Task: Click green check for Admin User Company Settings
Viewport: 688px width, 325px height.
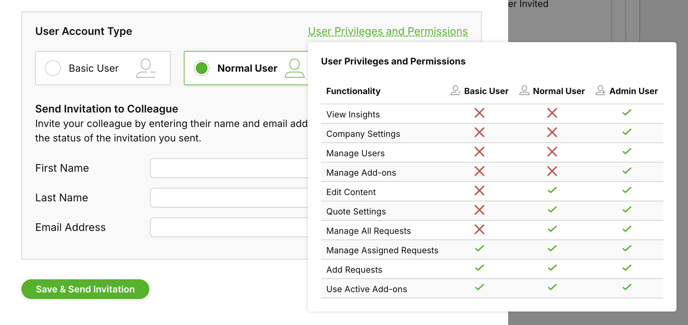Action: pos(627,132)
